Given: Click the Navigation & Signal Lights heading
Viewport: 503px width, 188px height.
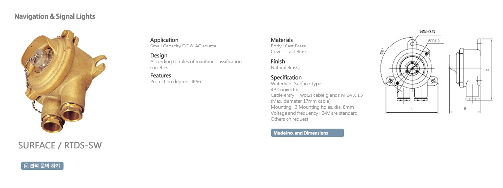Looking at the screenshot, I should (x=55, y=16).
